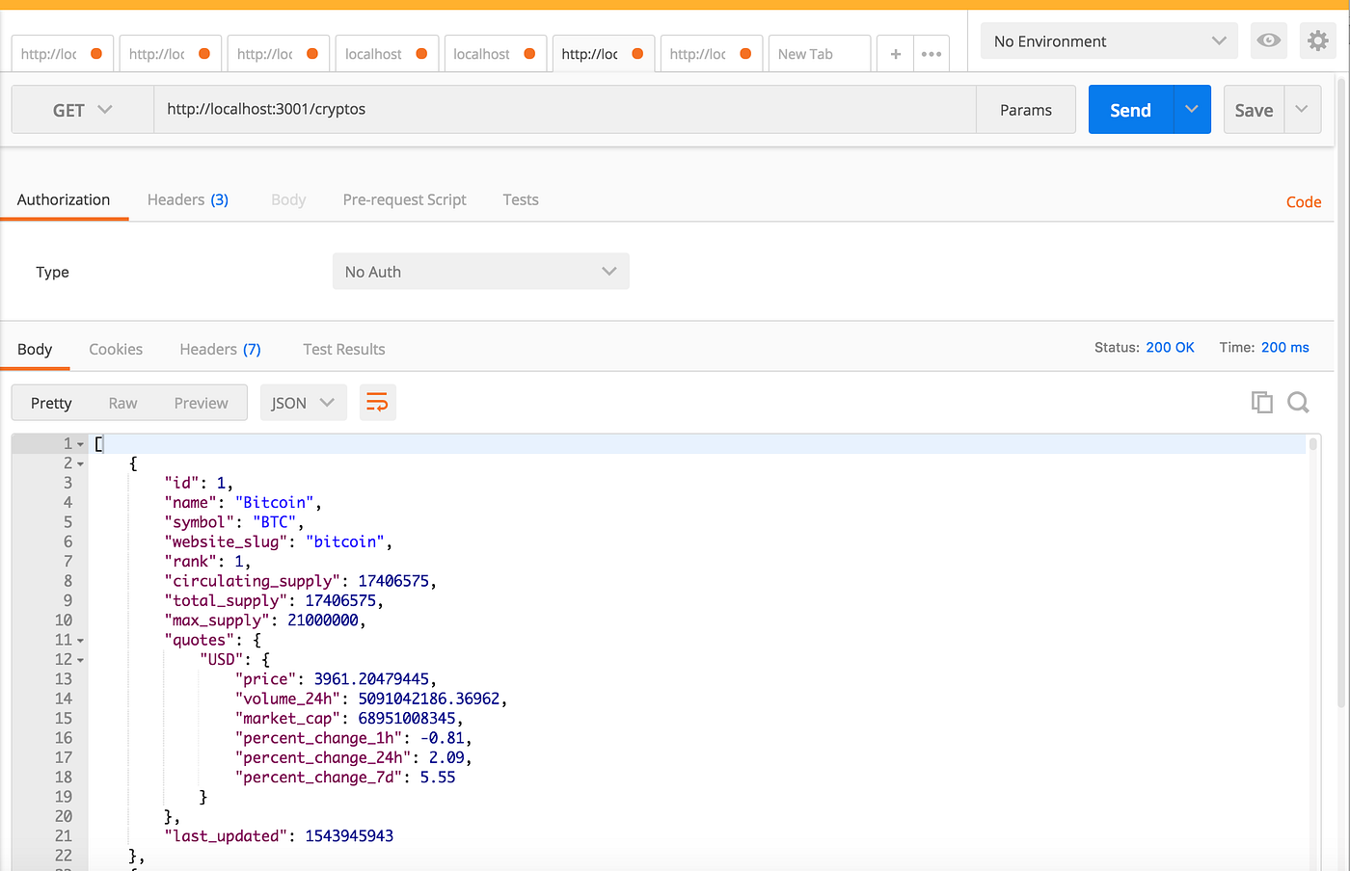Open the Code snippet generator link
The image size is (1350, 871).
click(x=1303, y=201)
